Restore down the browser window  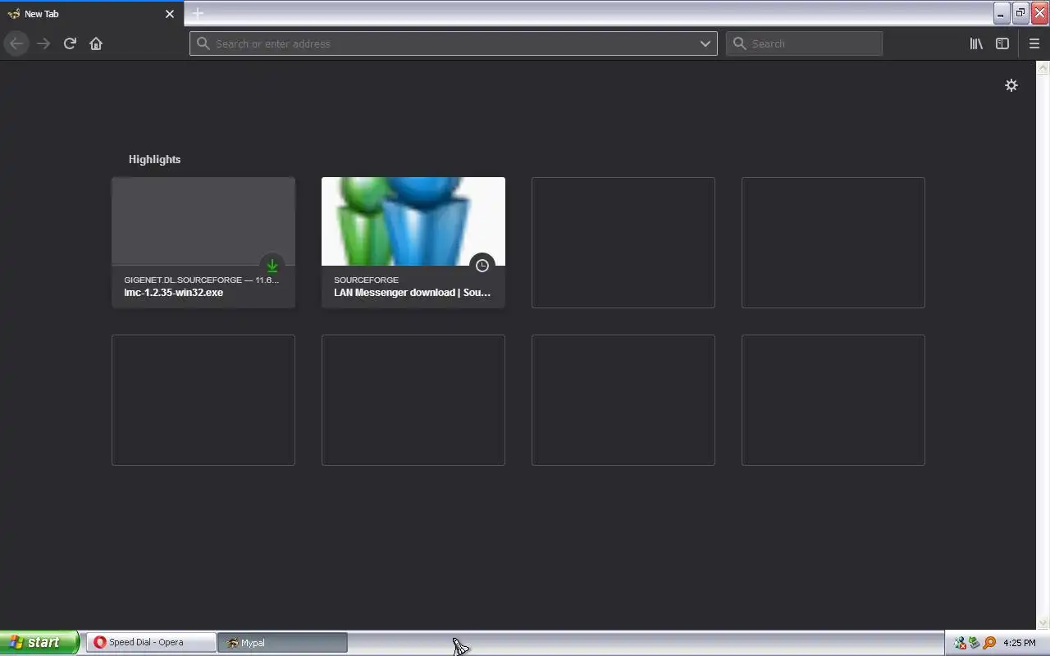coord(1020,13)
